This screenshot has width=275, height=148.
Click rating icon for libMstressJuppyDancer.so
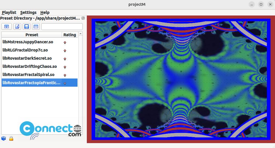(65, 43)
